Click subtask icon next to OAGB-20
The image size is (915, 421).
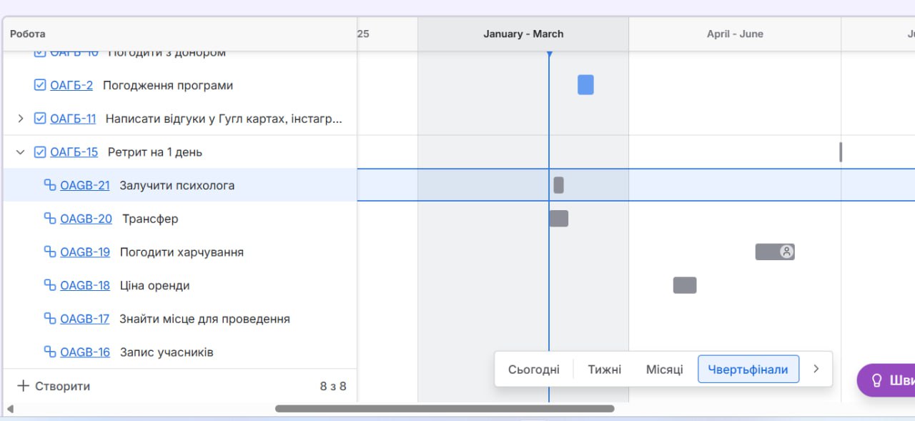(50, 219)
